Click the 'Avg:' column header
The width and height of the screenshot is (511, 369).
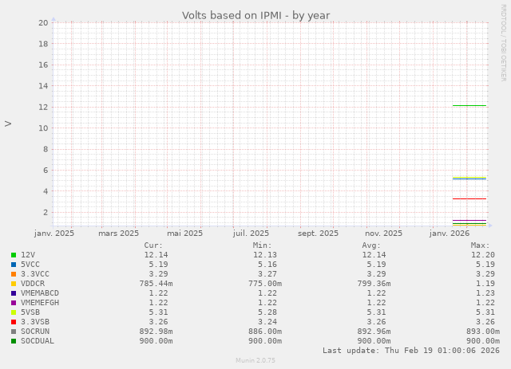[371, 245]
